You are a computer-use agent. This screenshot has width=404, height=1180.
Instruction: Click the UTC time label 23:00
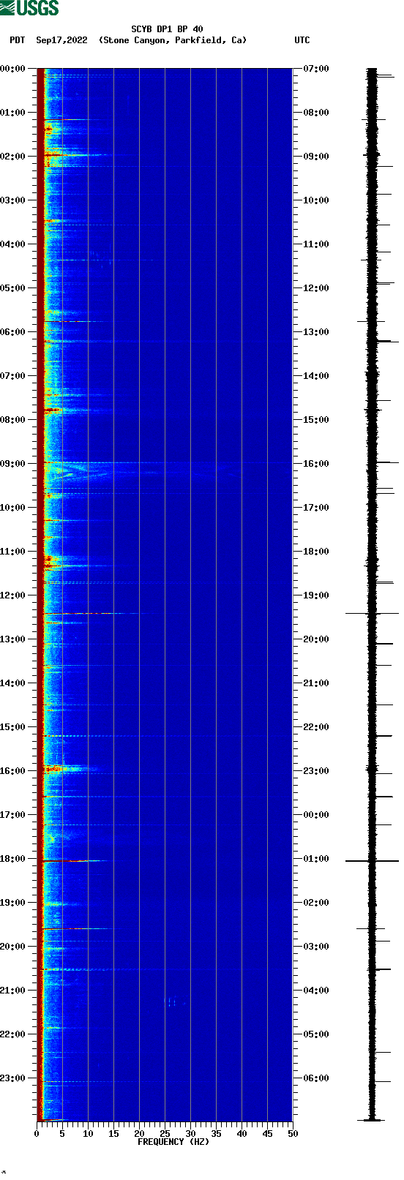tap(316, 771)
